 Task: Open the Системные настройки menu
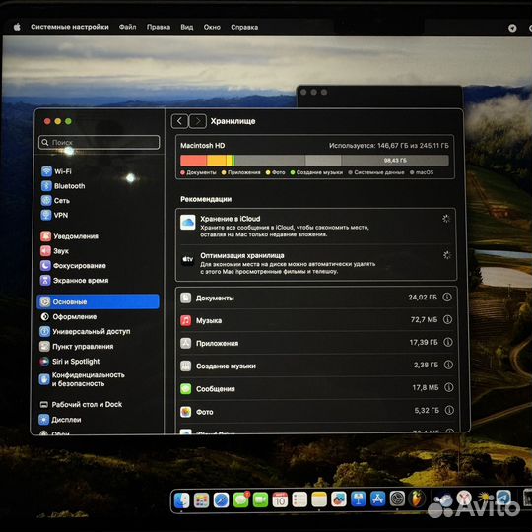point(70,27)
